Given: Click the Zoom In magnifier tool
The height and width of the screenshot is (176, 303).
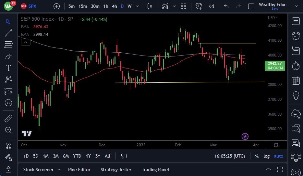Looking at the screenshot, I should pyautogui.click(x=8, y=130).
